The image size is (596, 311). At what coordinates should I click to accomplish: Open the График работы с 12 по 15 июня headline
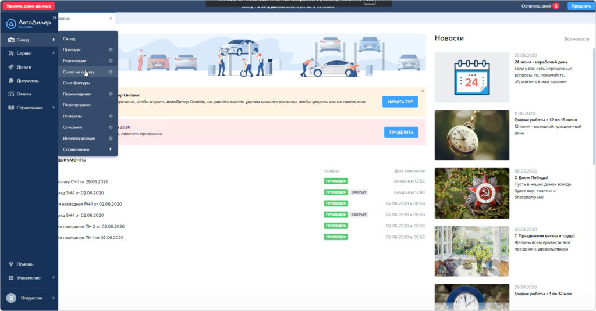click(x=545, y=120)
